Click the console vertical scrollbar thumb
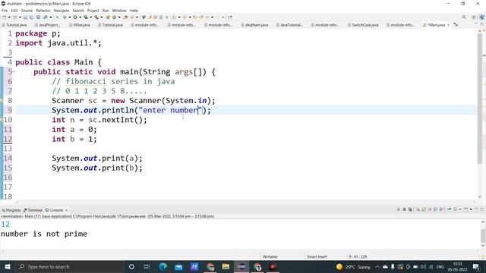Viewport: 486px width, 273px height. 483,236
